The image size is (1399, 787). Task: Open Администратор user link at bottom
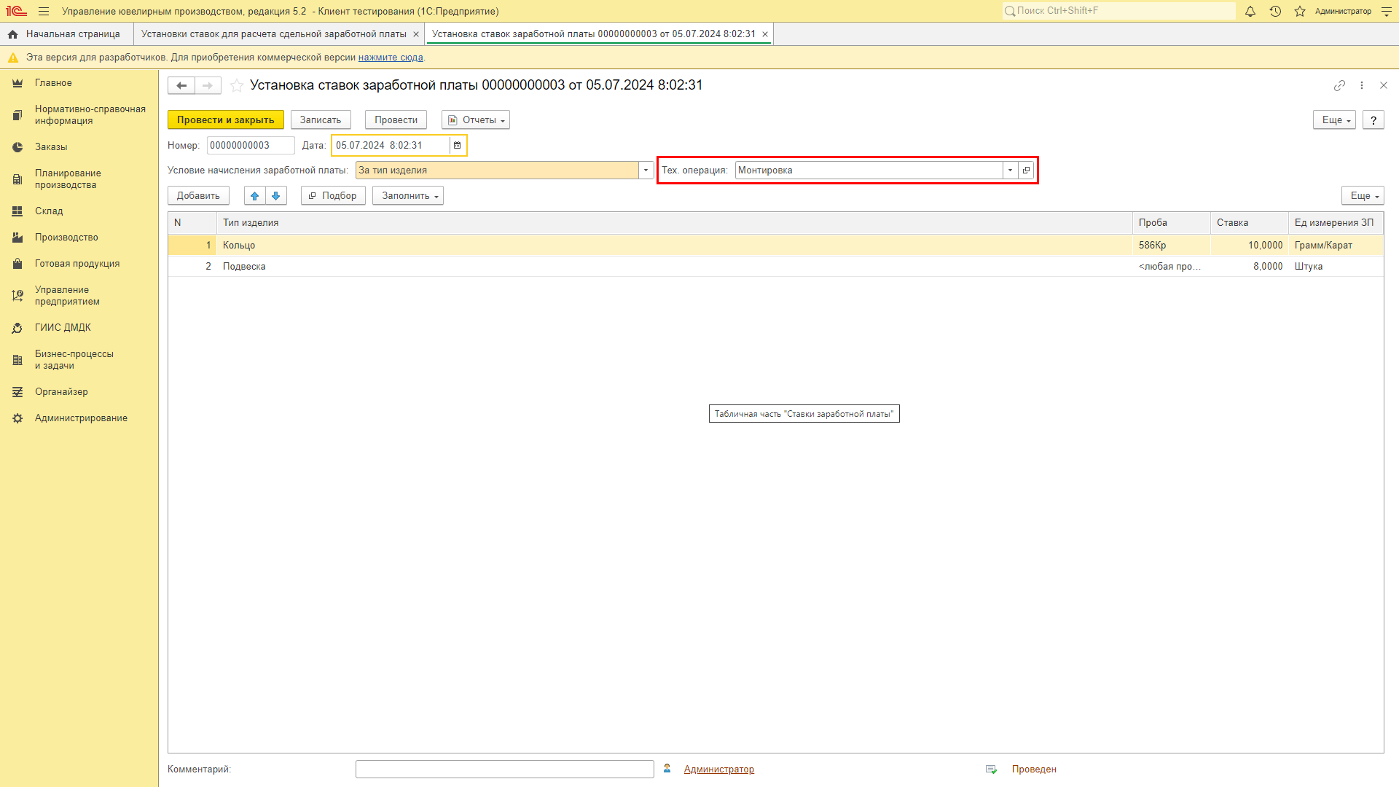click(718, 770)
